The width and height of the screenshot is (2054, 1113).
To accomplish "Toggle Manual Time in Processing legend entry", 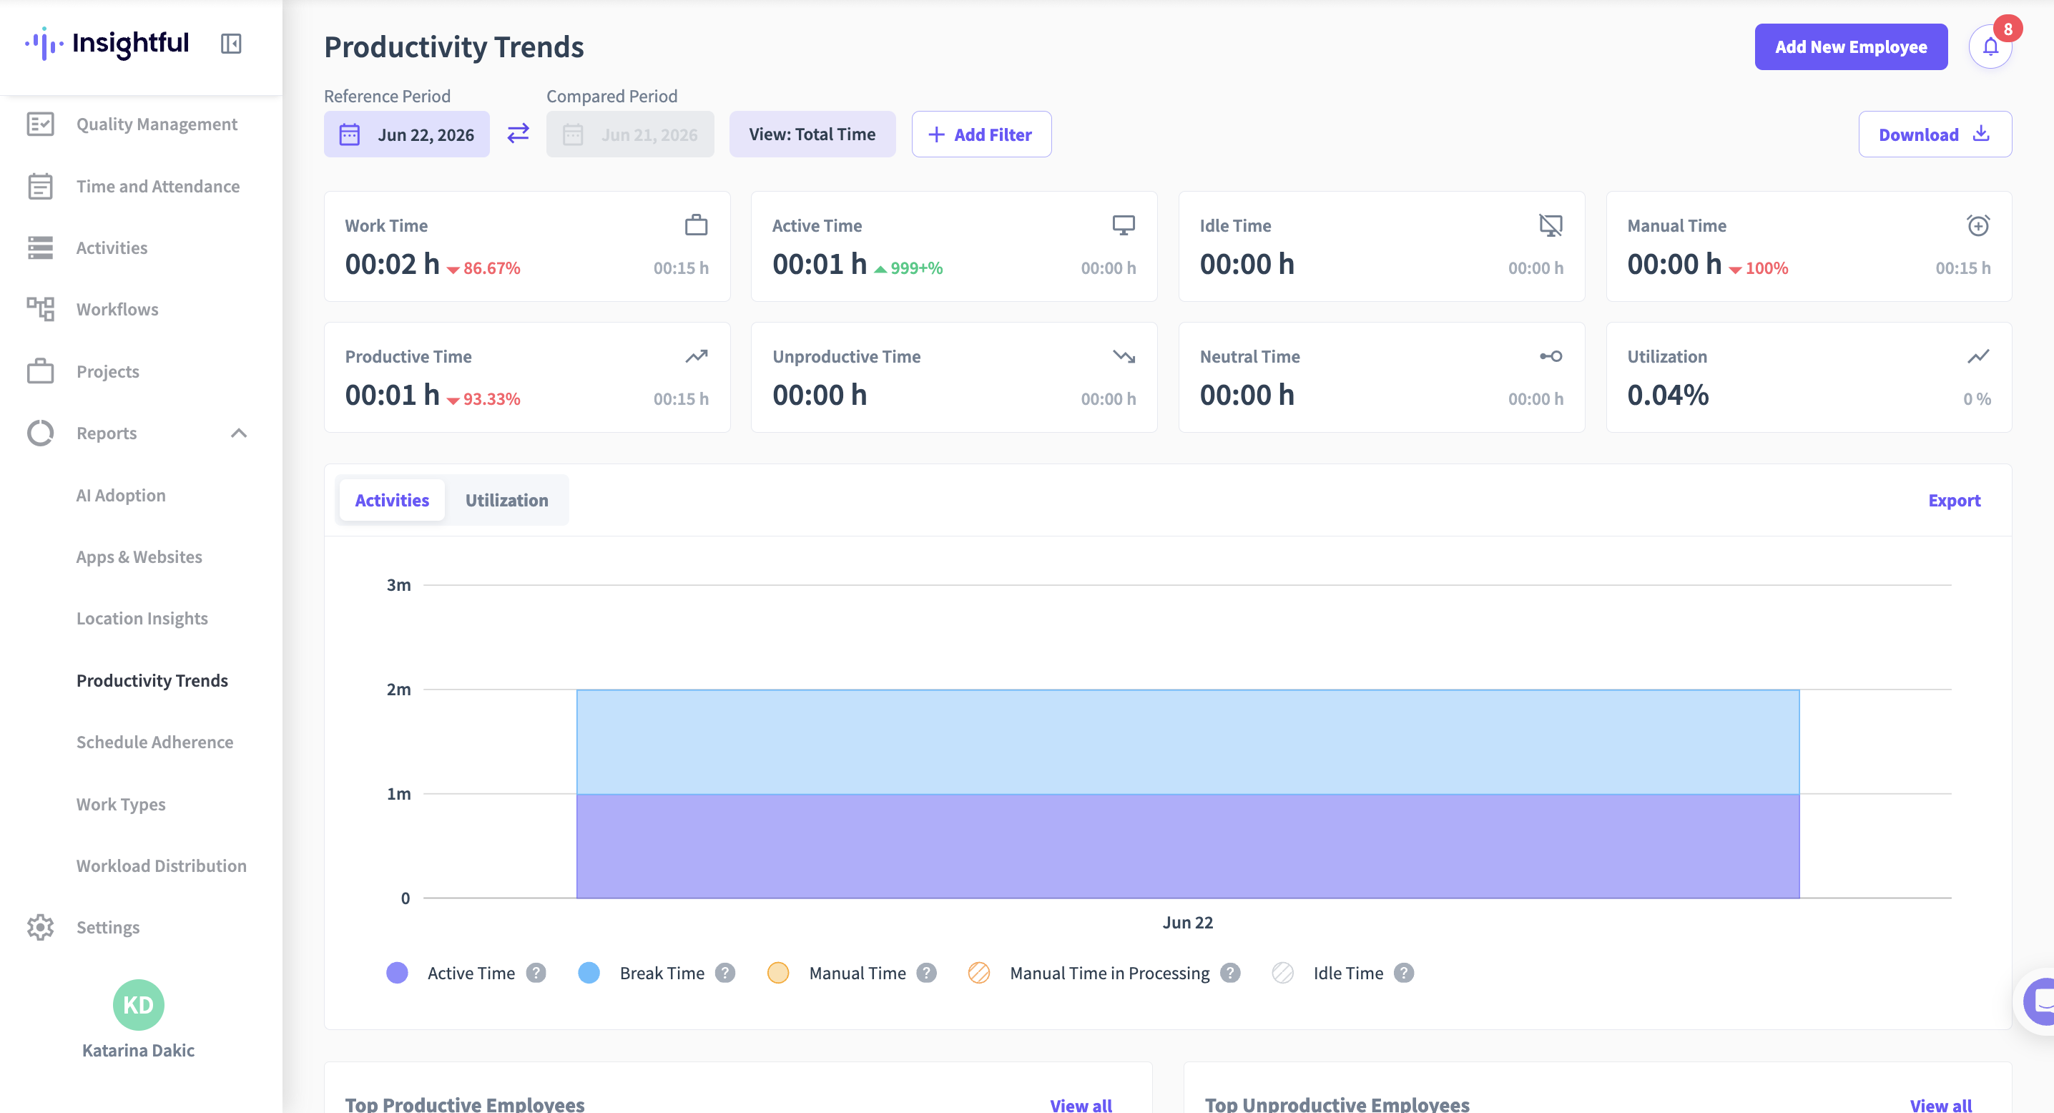I will (x=1089, y=973).
